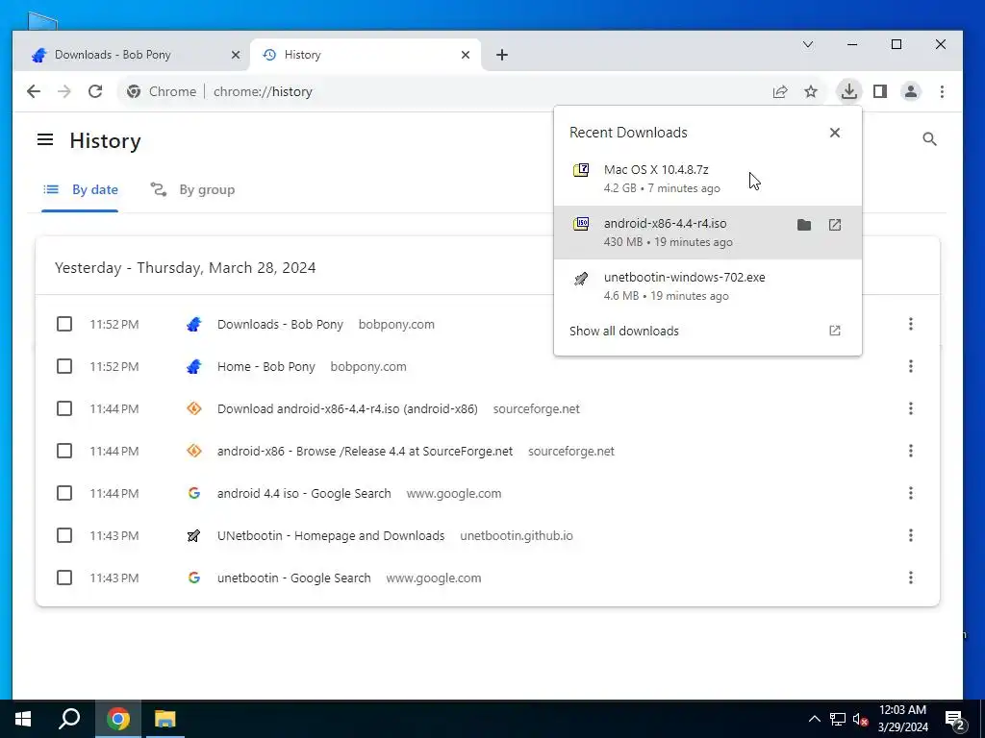The image size is (985, 738).
Task: Open taskbar clock showing 12:03 AM
Action: point(902,719)
